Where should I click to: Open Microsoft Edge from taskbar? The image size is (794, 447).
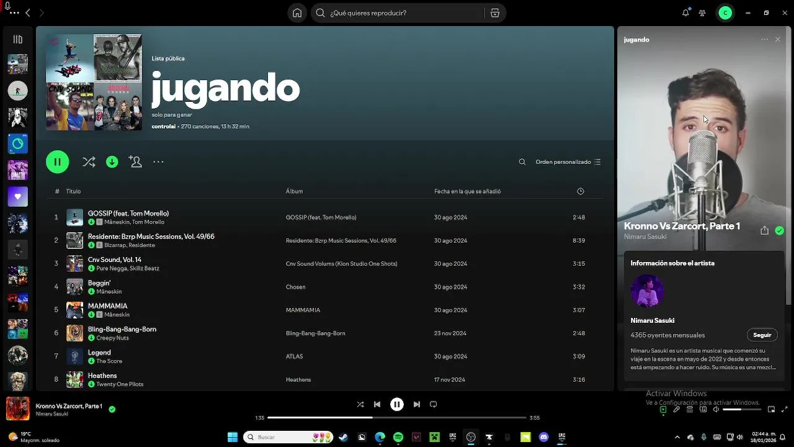tap(380, 437)
